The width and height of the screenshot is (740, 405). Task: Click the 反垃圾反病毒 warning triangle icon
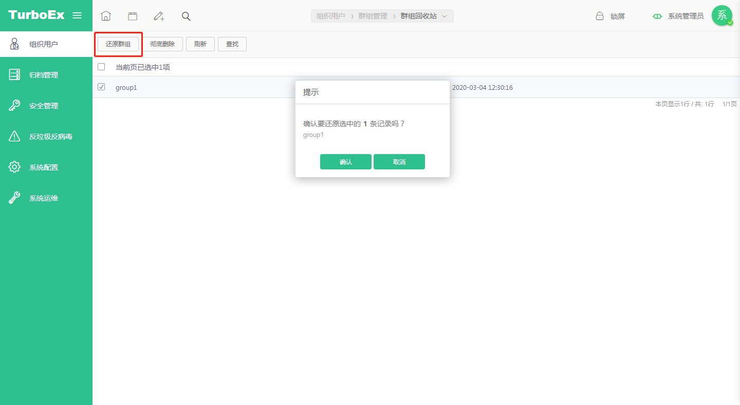(14, 137)
